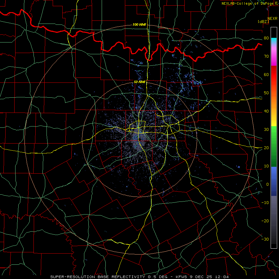
Task: Click the "10" dBZ scale label
Action: 266,166
